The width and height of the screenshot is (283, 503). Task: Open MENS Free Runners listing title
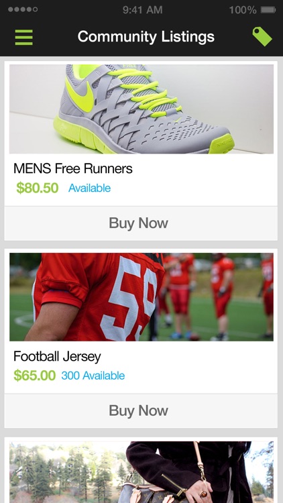[x=73, y=169]
